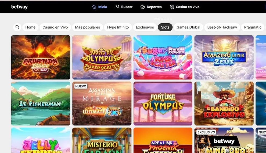Go to Inicio in top navigation

coord(100,7)
